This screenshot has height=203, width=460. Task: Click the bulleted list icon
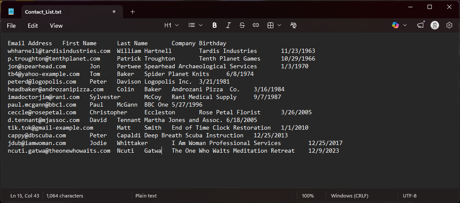192,26
